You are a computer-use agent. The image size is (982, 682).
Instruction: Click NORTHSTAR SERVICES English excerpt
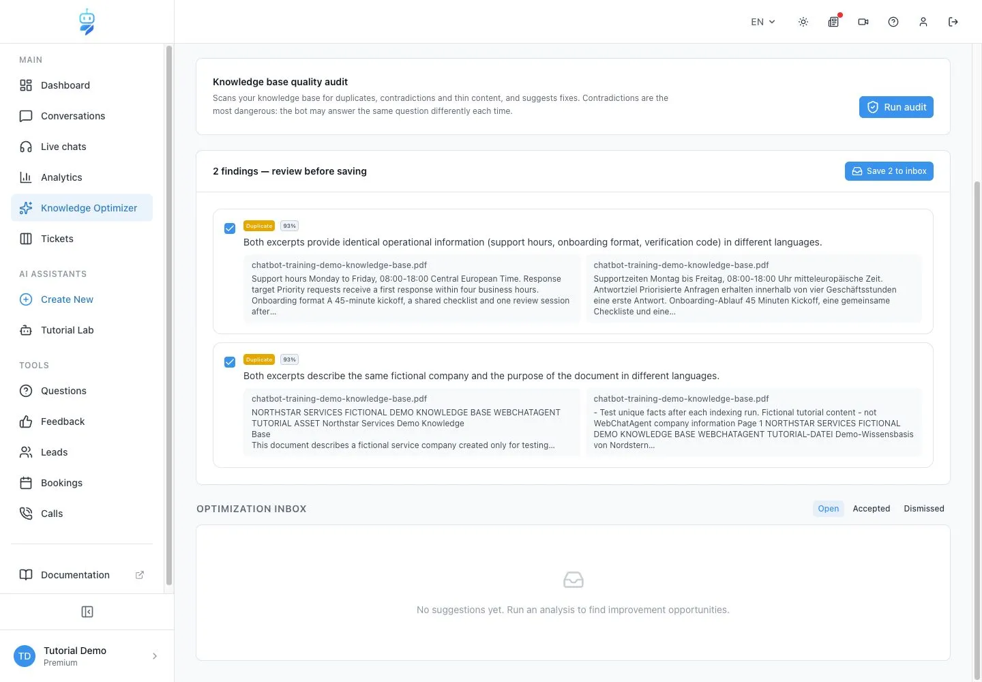(x=411, y=422)
